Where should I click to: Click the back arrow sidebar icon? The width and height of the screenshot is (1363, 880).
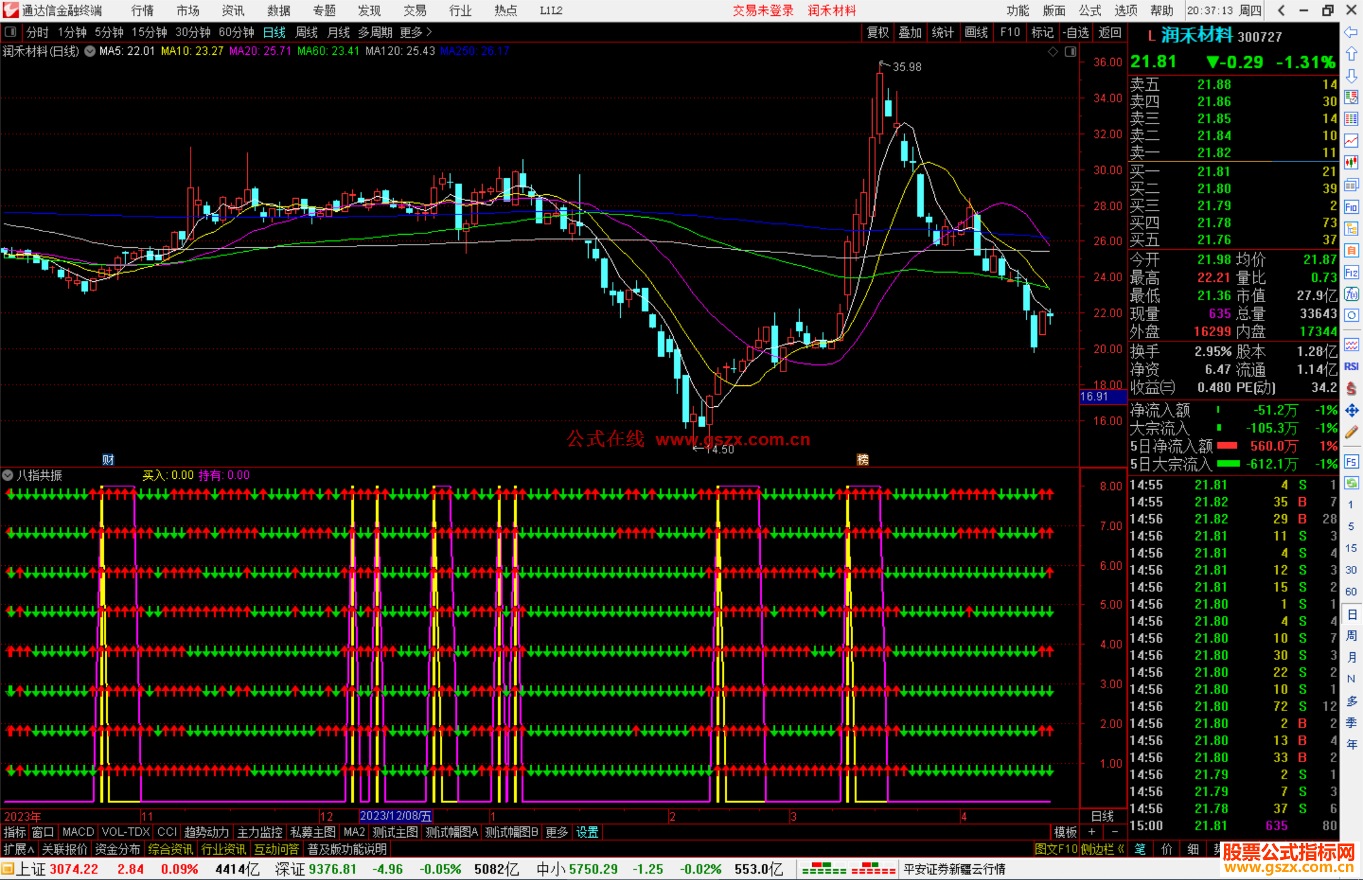click(1351, 32)
